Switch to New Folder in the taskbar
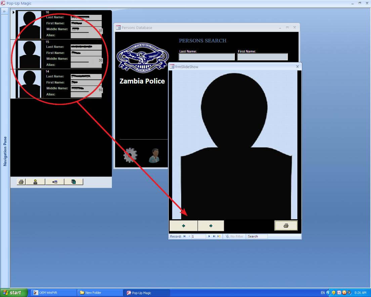The image size is (371, 297). 100,293
